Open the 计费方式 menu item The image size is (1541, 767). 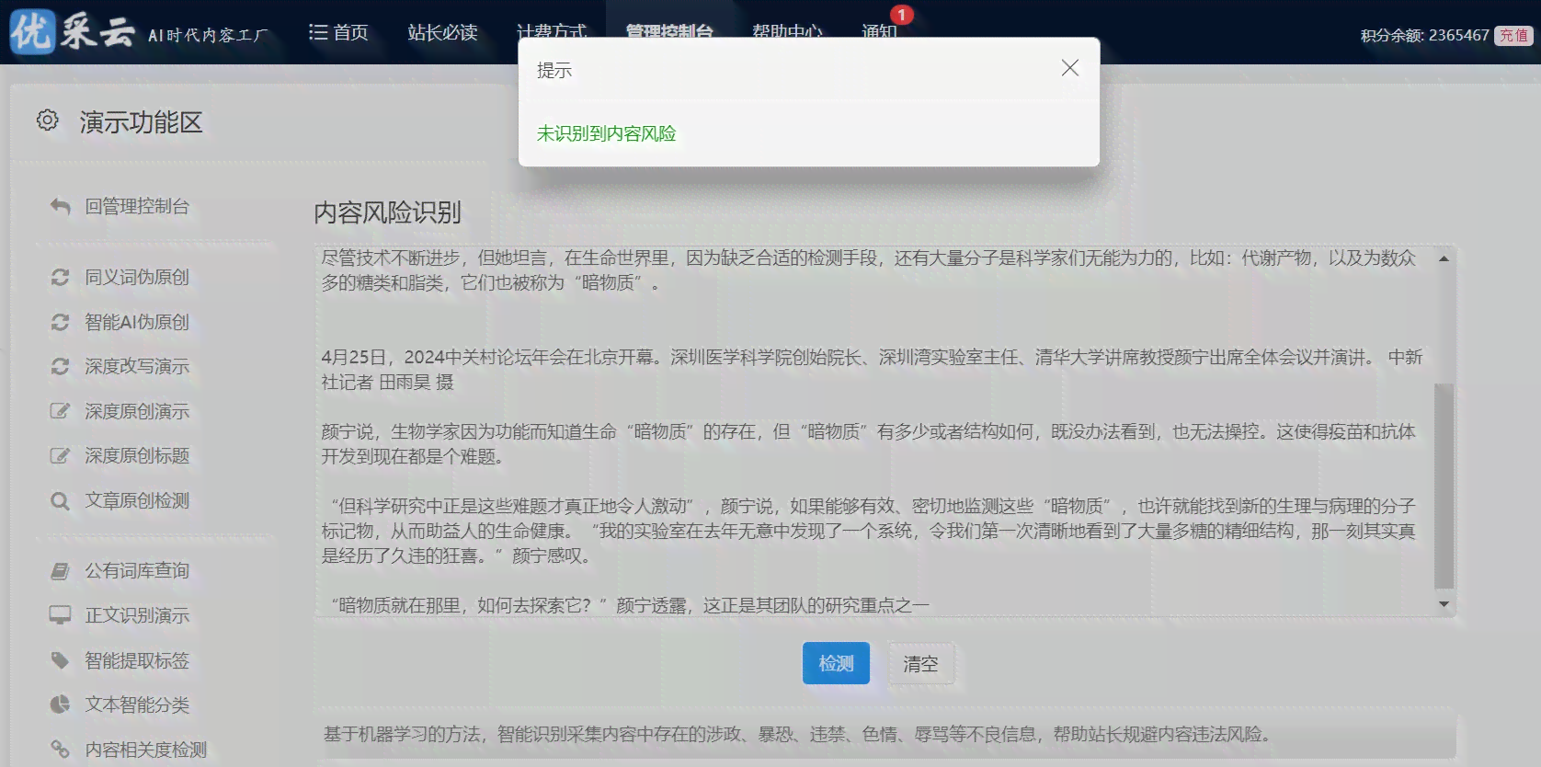pos(552,31)
